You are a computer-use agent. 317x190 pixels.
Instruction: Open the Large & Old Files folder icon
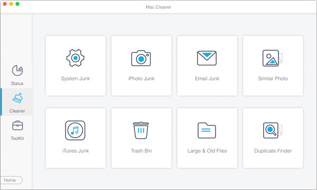(207, 130)
